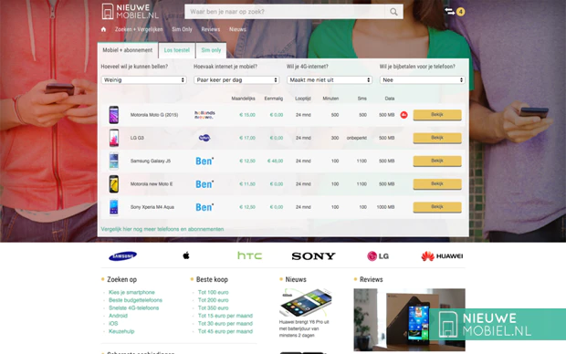
Task: Click the Motorola new Moto E phone image
Action: 114,184
